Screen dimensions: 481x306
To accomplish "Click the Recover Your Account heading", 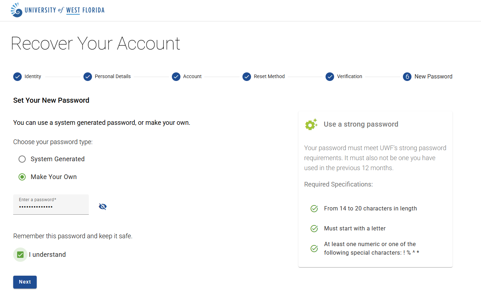I will pyautogui.click(x=96, y=44).
